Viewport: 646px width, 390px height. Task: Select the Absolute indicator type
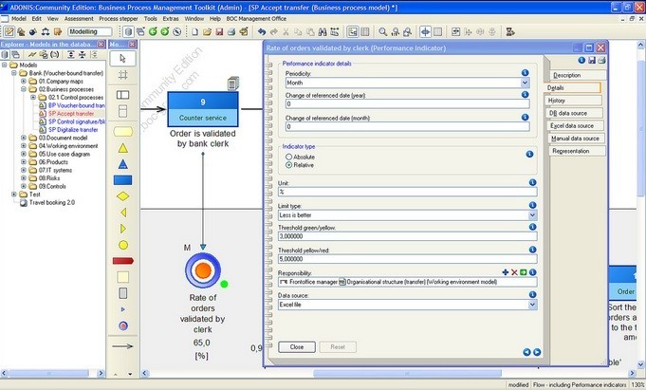[288, 157]
